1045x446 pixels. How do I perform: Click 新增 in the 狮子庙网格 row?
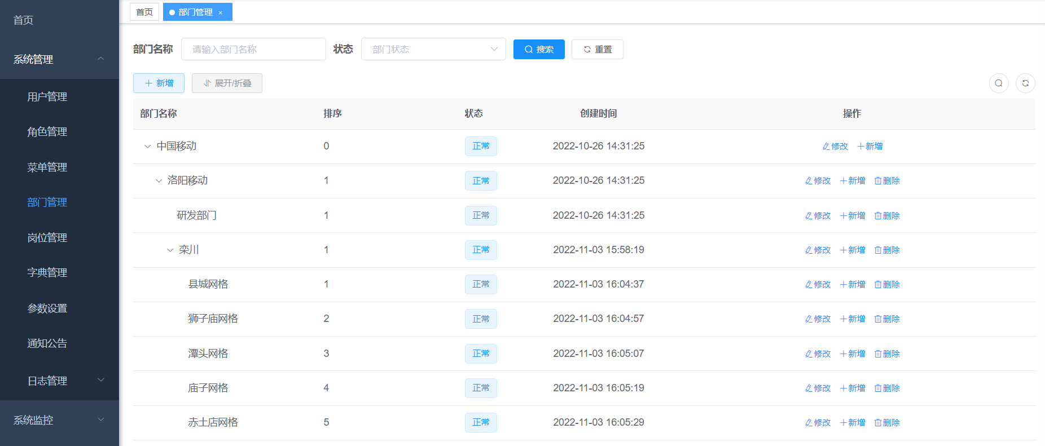click(853, 319)
